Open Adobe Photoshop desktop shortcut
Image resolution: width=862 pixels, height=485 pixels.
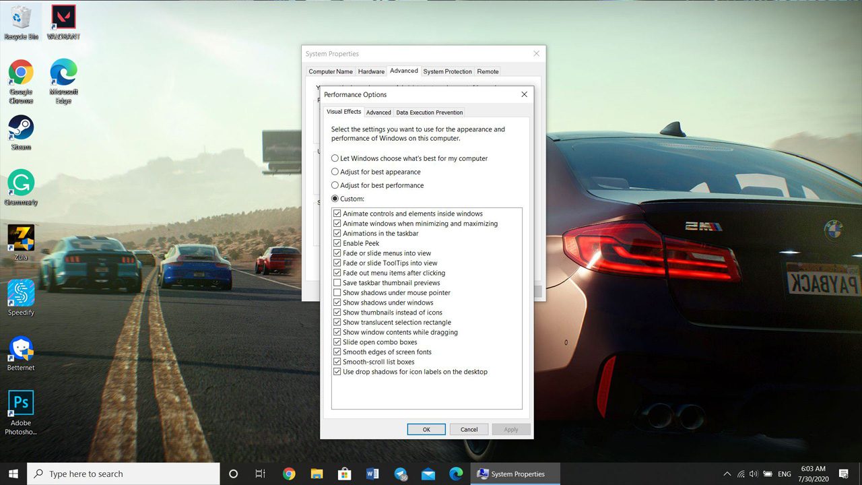tap(21, 404)
